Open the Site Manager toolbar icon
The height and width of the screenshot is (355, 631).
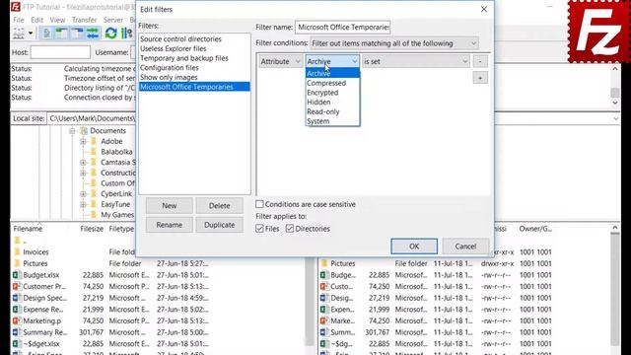(x=19, y=33)
